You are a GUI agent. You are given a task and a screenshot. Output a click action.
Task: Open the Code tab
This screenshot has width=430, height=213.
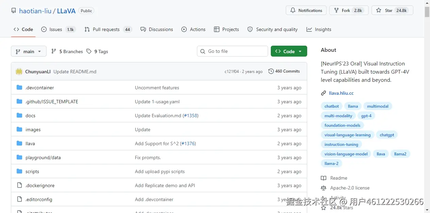click(23, 29)
